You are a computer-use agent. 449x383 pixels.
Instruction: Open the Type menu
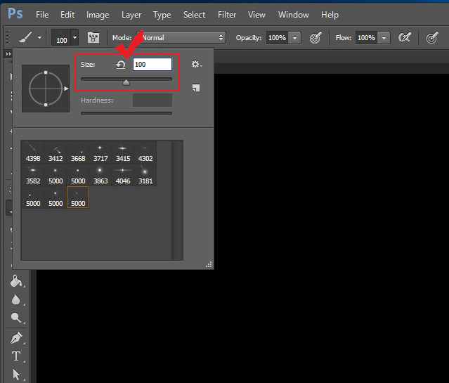(162, 15)
